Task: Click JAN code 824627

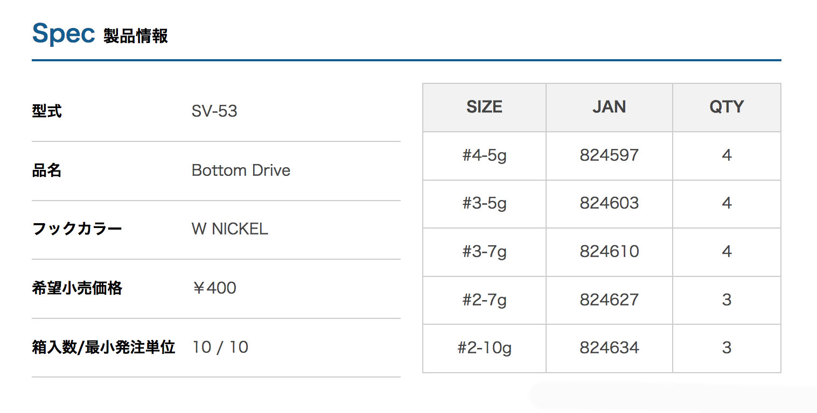Action: [609, 300]
